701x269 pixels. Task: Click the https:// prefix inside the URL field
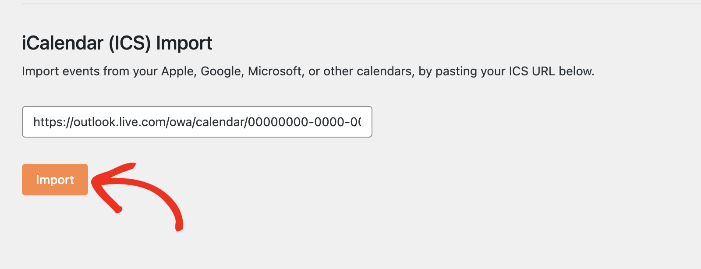53,122
